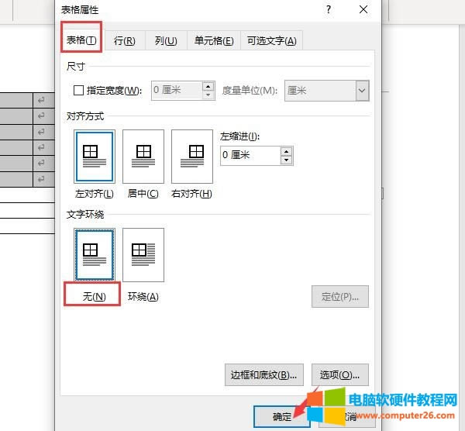Open the Options (选项) button
The image size is (465, 431).
(340, 375)
